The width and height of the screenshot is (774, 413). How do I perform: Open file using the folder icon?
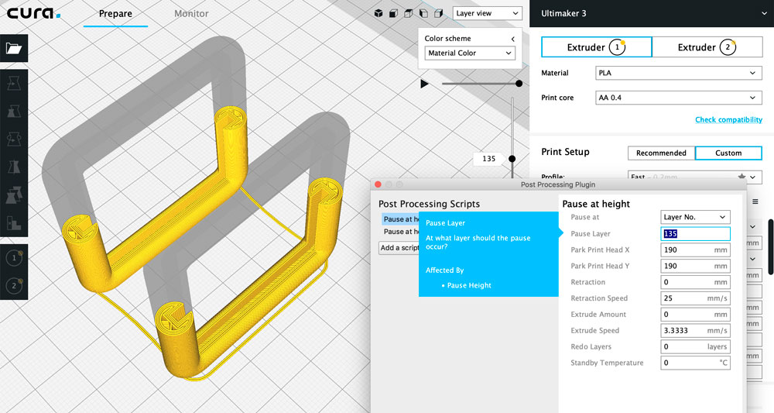point(14,48)
